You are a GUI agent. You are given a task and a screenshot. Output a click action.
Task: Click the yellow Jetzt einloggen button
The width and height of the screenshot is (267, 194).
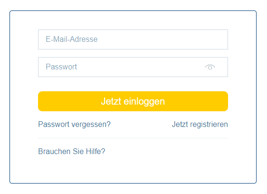(x=133, y=101)
